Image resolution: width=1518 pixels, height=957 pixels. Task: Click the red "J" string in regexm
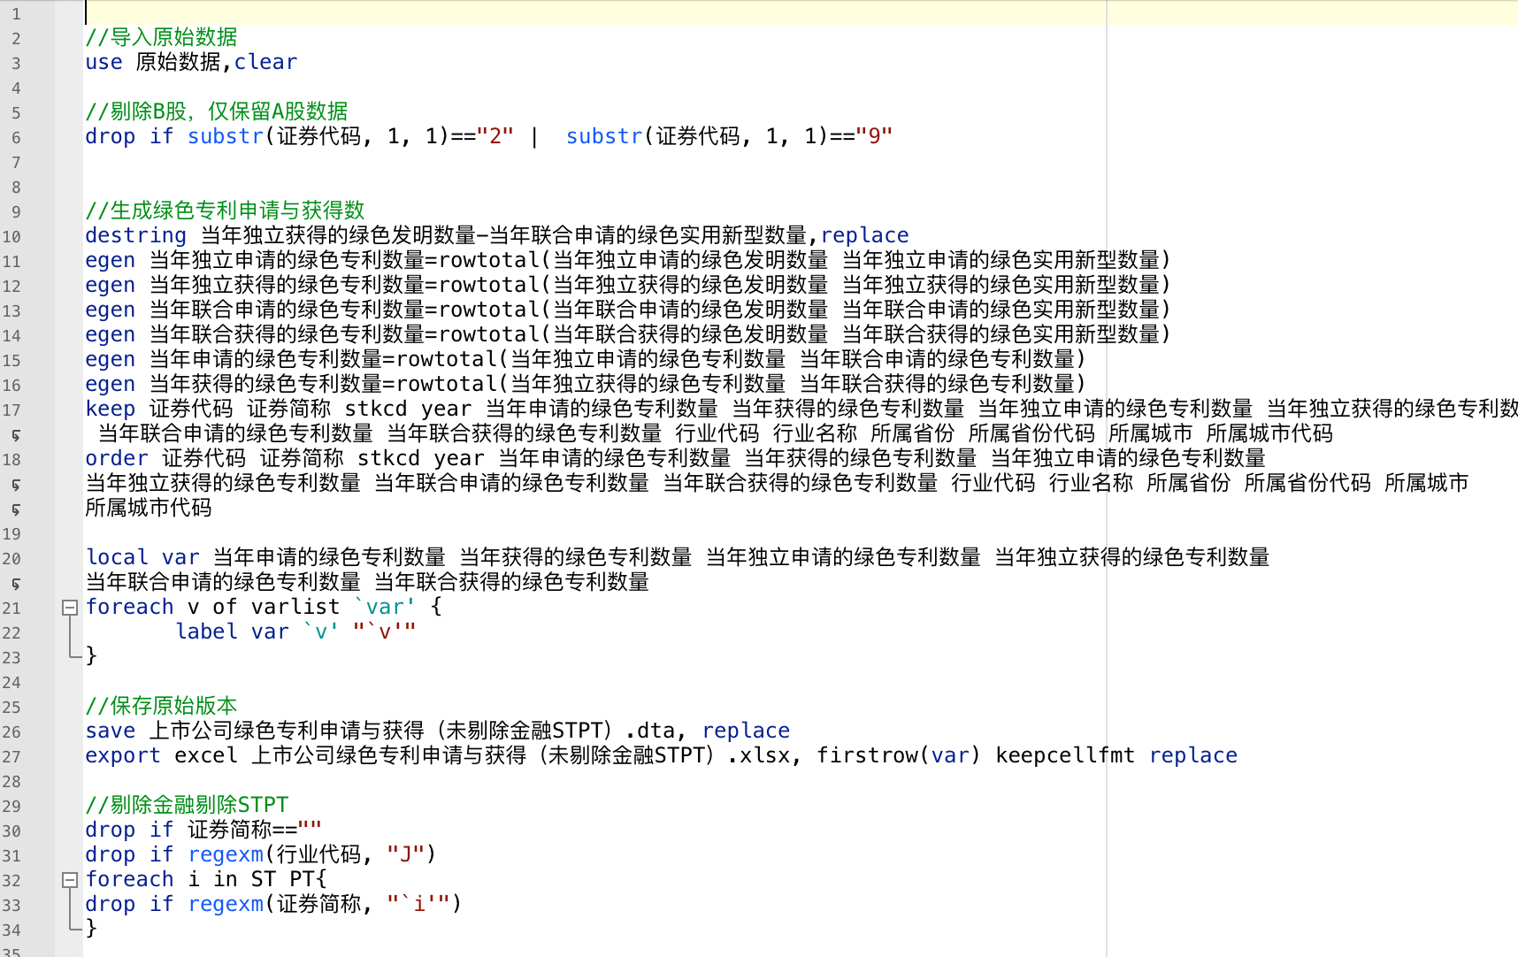pos(405,854)
